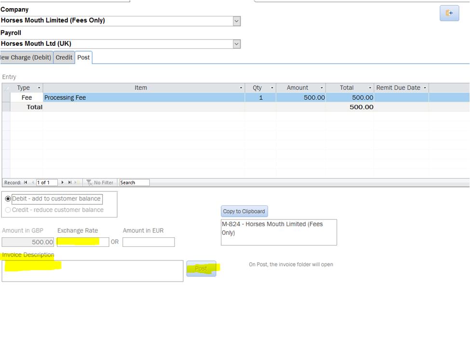470x353 pixels.
Task: Click the Exchange Rate input field
Action: click(83, 242)
